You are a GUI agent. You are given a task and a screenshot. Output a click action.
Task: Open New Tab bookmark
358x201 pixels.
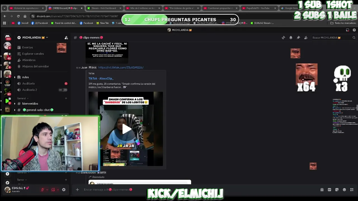(102, 23)
